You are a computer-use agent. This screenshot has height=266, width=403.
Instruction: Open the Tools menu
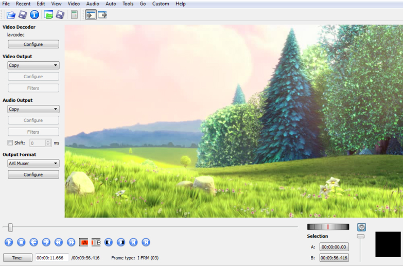[x=128, y=4]
